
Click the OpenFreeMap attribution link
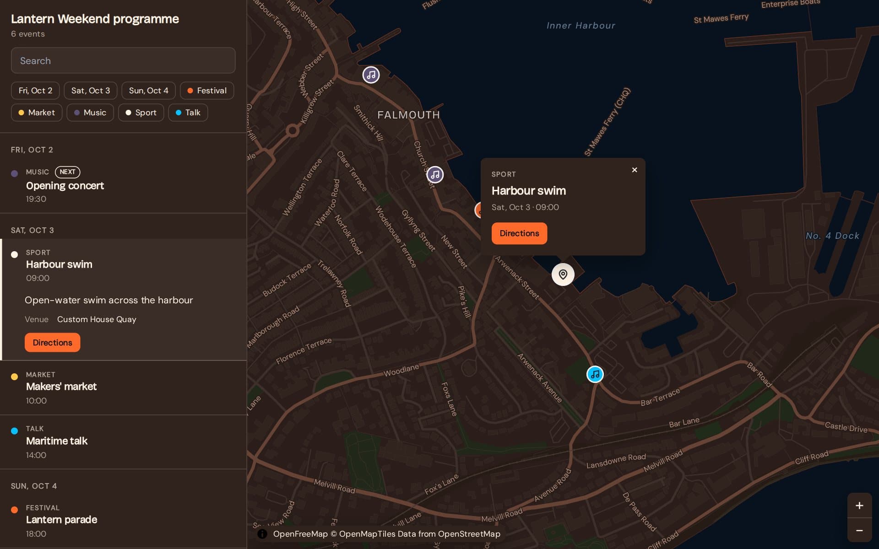point(300,534)
